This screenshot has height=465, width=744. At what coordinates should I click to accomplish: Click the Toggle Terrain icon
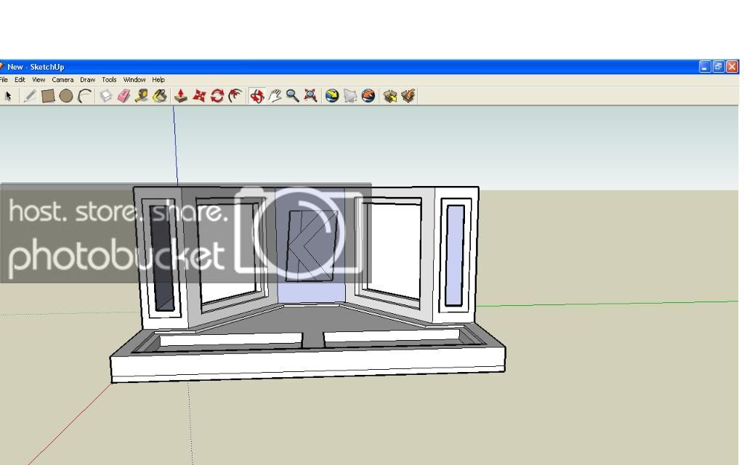point(349,97)
